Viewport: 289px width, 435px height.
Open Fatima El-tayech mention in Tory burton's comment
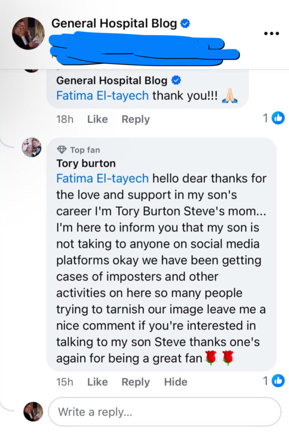pos(103,178)
